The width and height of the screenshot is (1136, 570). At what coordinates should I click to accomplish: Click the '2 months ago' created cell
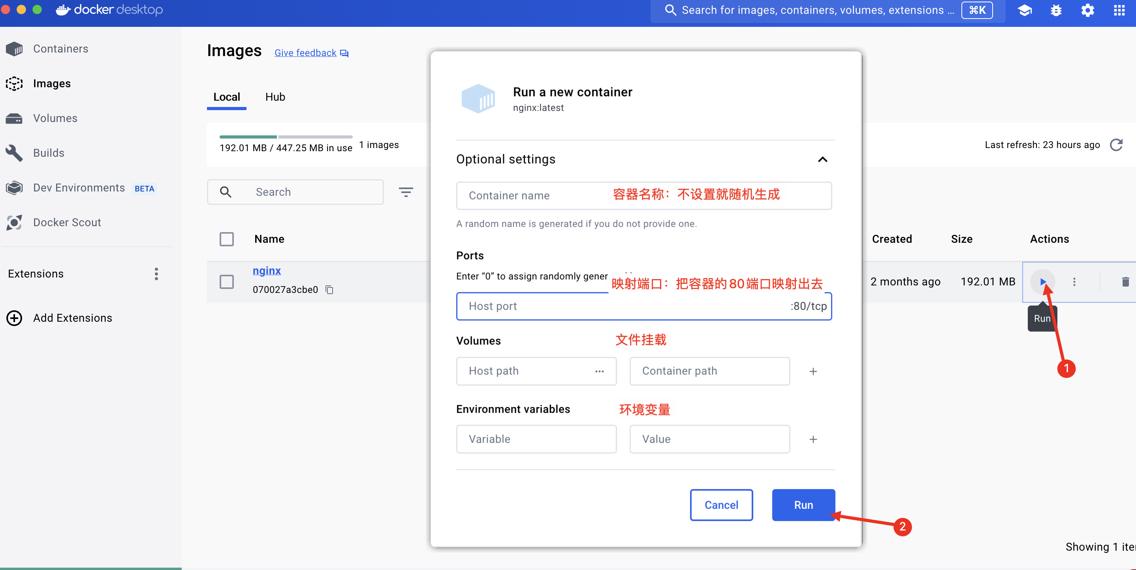(905, 282)
